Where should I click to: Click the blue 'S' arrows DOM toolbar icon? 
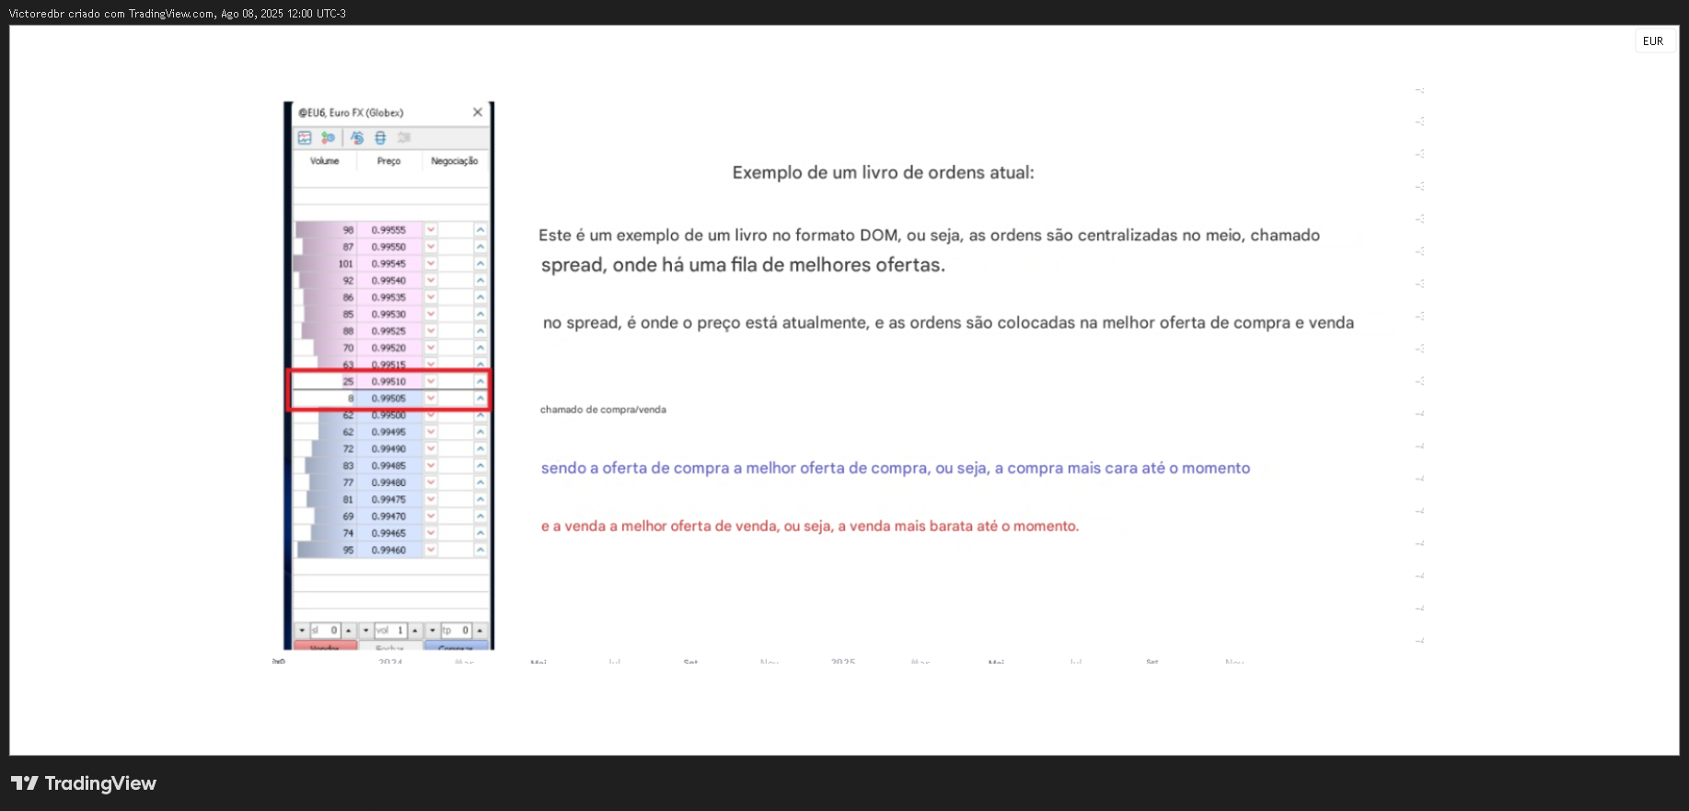(x=357, y=138)
